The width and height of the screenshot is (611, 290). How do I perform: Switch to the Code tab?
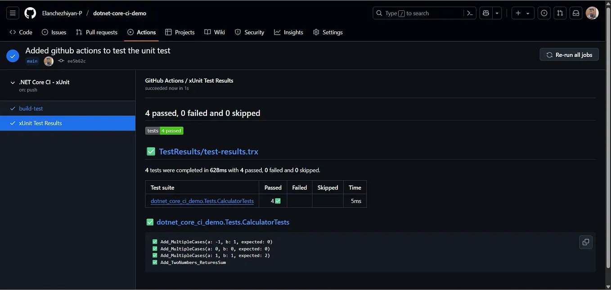[20, 32]
